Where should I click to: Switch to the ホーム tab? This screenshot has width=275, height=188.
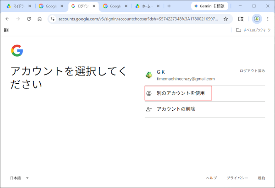147,6
